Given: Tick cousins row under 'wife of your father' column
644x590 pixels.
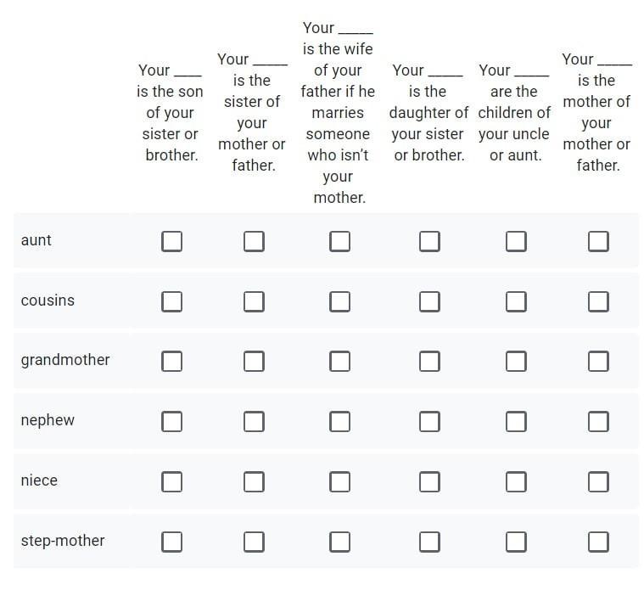Looking at the screenshot, I should [x=339, y=301].
